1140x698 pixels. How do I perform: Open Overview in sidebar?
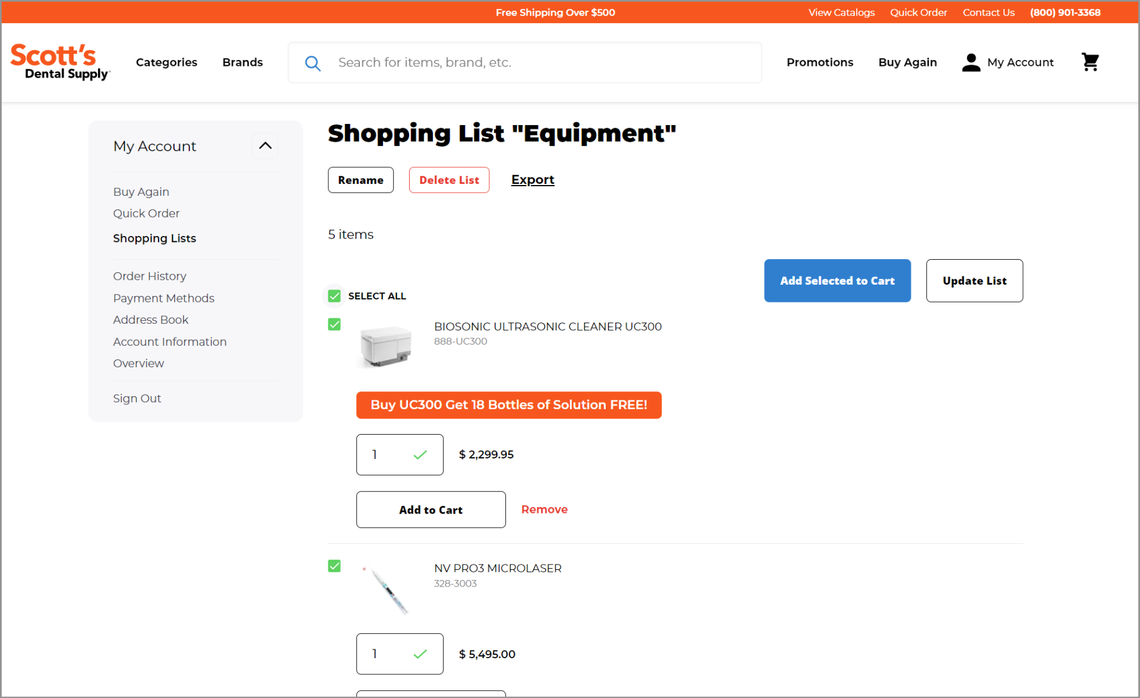(x=138, y=364)
